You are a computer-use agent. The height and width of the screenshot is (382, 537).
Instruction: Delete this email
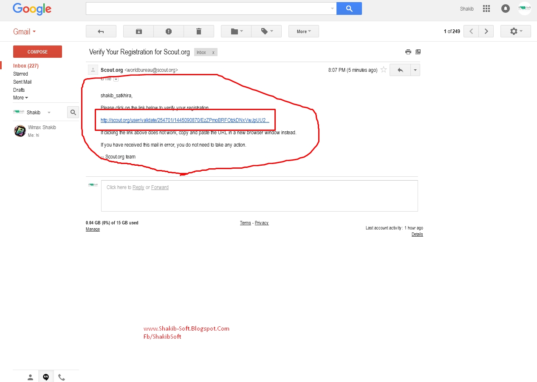coord(199,31)
